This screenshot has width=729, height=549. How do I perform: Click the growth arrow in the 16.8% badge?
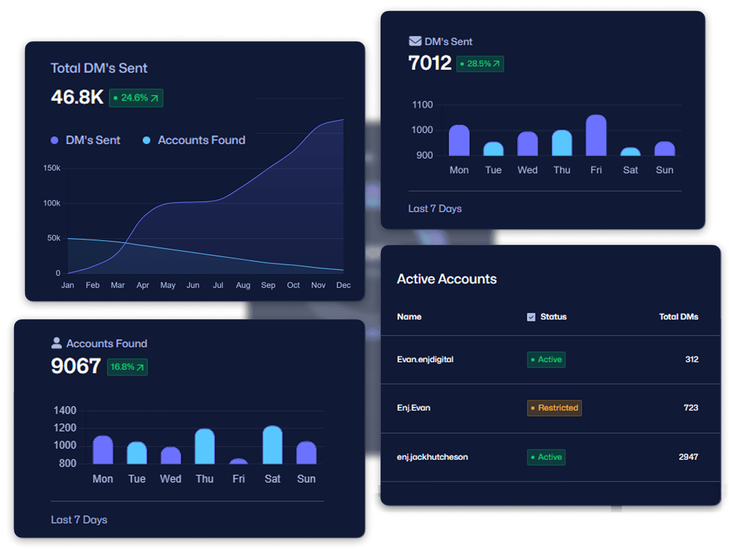(x=140, y=366)
